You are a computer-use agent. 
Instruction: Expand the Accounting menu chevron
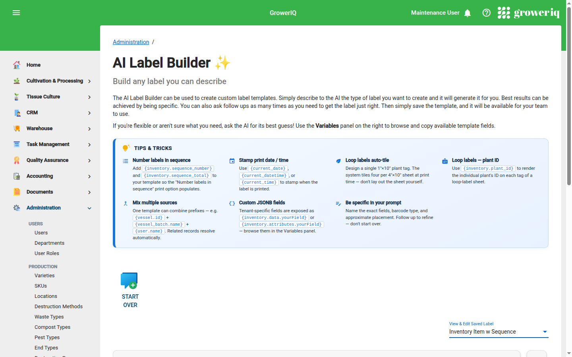[x=89, y=177]
